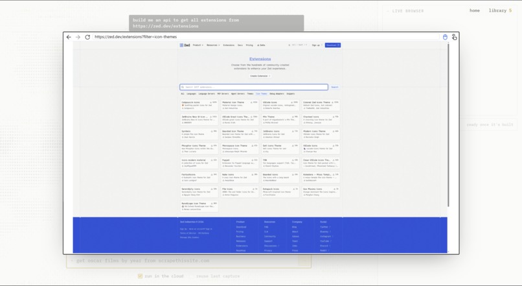Open the Serendipity Icons card
This screenshot has height=286, width=522.
pos(199,192)
